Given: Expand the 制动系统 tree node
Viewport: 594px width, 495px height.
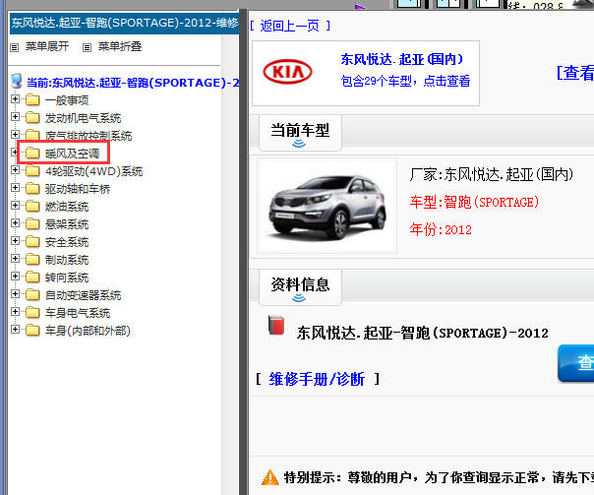Looking at the screenshot, I should point(15,259).
